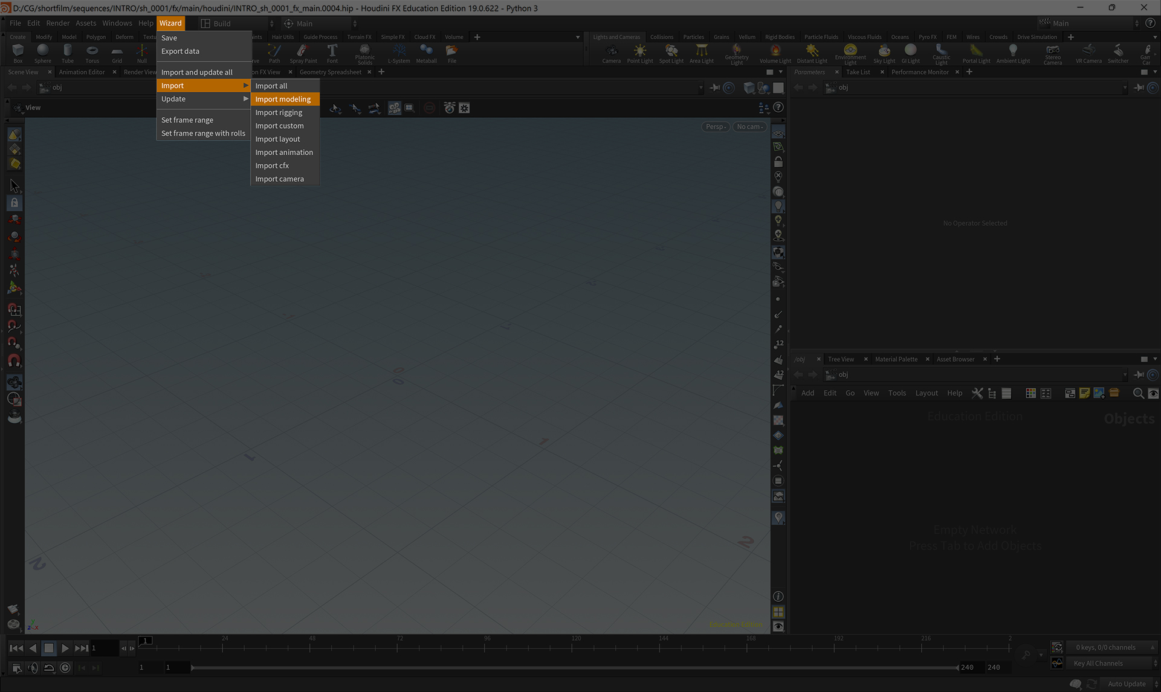Add an Area Light
Screen dimensions: 1161x692
click(x=702, y=53)
